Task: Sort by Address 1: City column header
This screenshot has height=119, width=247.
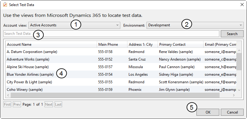Action: [x=143, y=45]
